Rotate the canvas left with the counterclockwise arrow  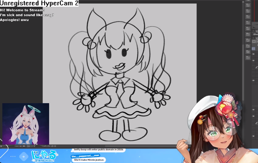[x=45, y=146]
